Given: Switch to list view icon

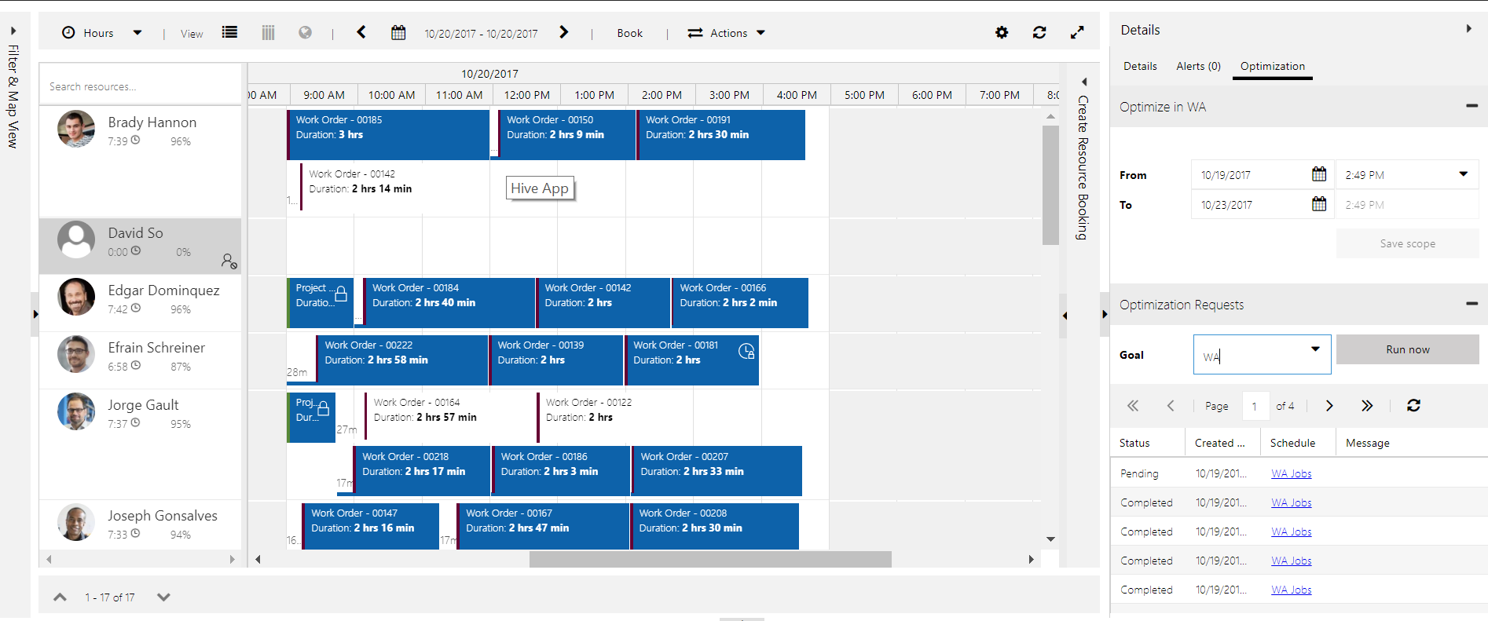Looking at the screenshot, I should tap(229, 32).
